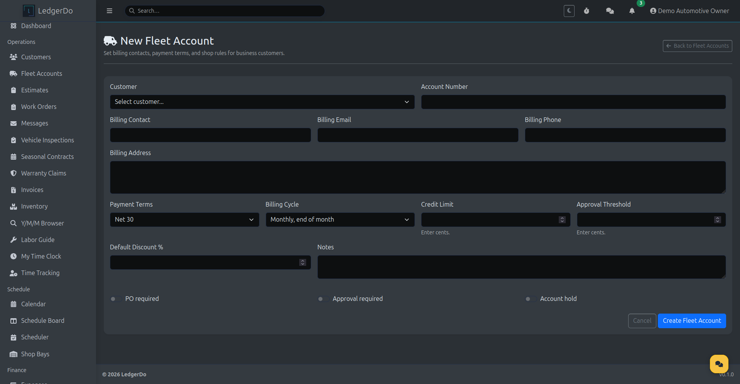The image size is (740, 384).
Task: Click the Operations section header
Action: point(21,42)
